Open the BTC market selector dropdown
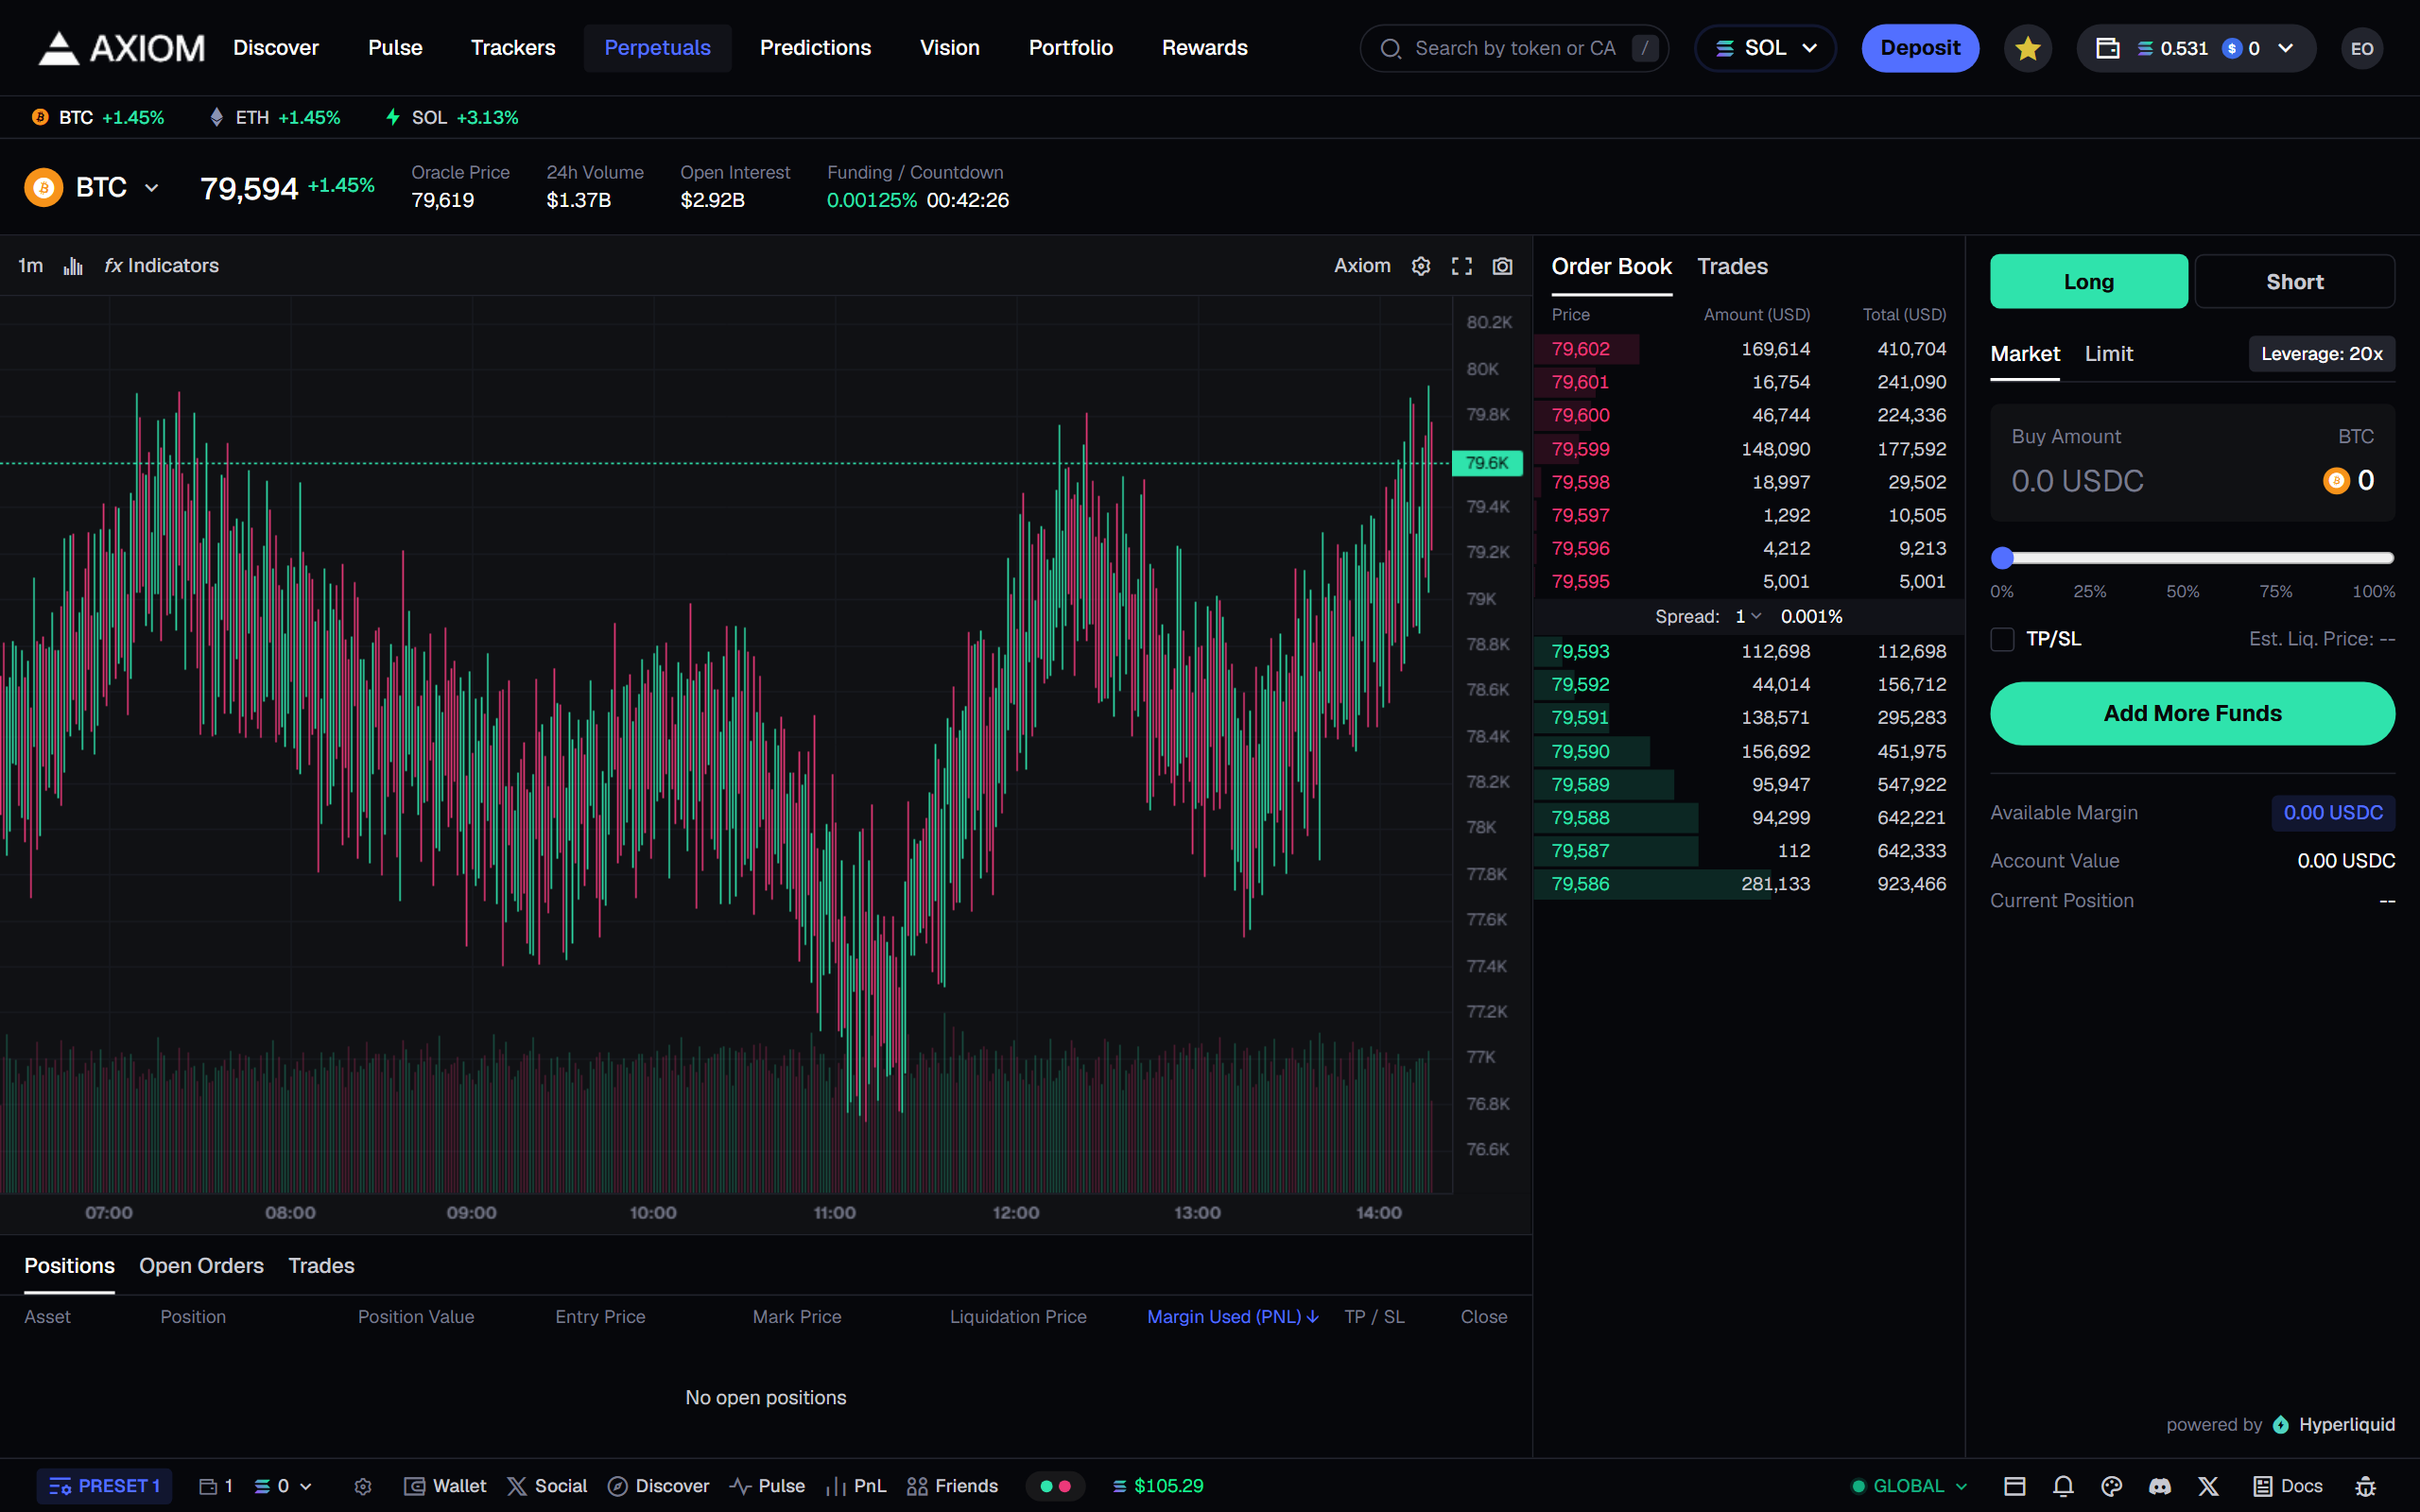 tap(93, 188)
